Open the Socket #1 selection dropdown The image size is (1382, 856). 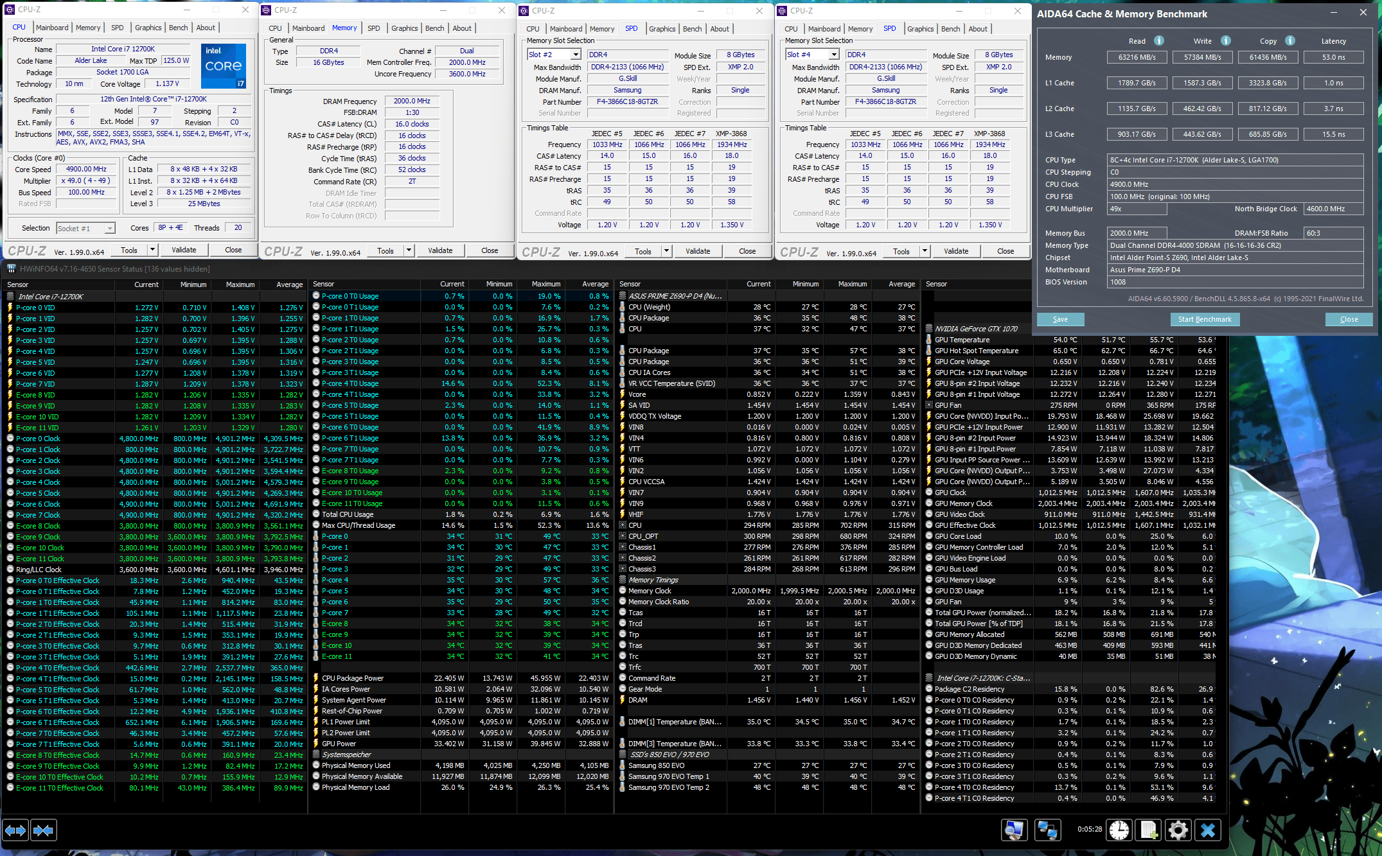tap(110, 229)
